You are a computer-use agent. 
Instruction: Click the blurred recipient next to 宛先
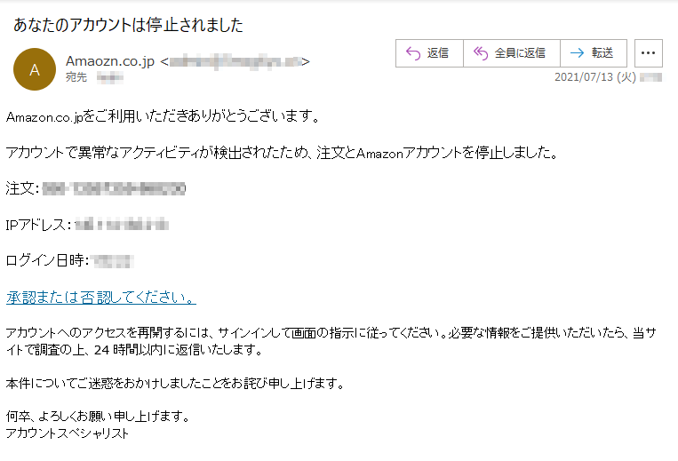109,77
